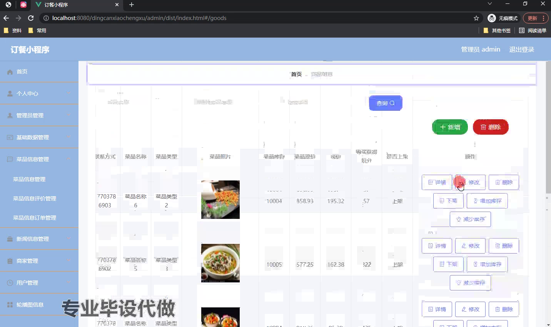Click row 删除 for dish 菜品名称5
This screenshot has height=327, width=551.
coord(504,246)
